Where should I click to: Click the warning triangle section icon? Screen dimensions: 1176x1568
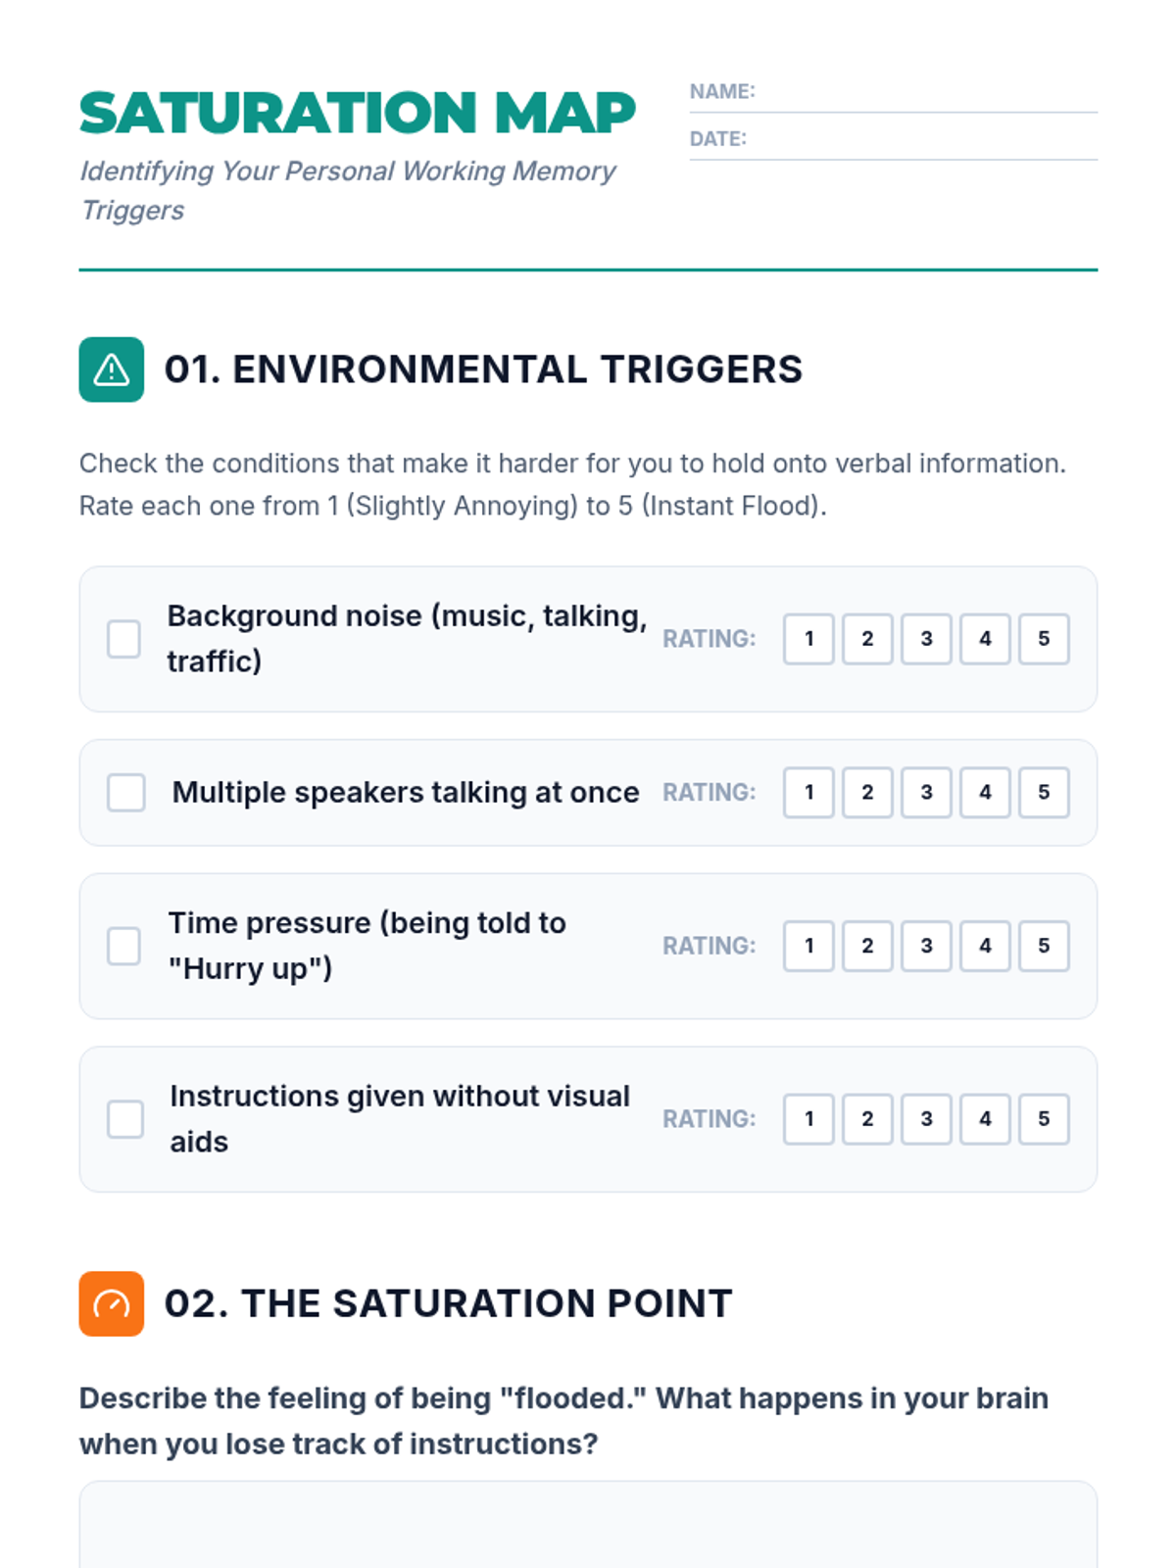[x=112, y=369]
